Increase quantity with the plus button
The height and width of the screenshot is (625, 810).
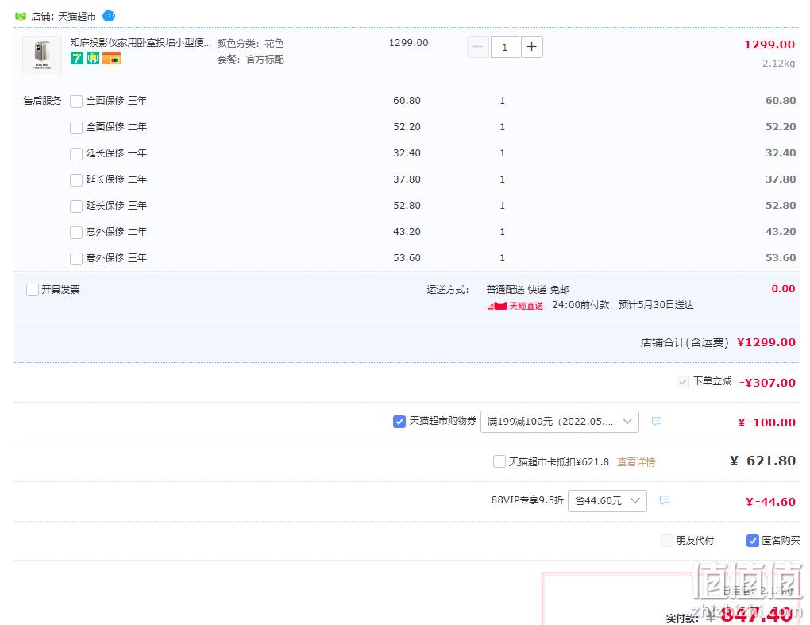point(531,47)
